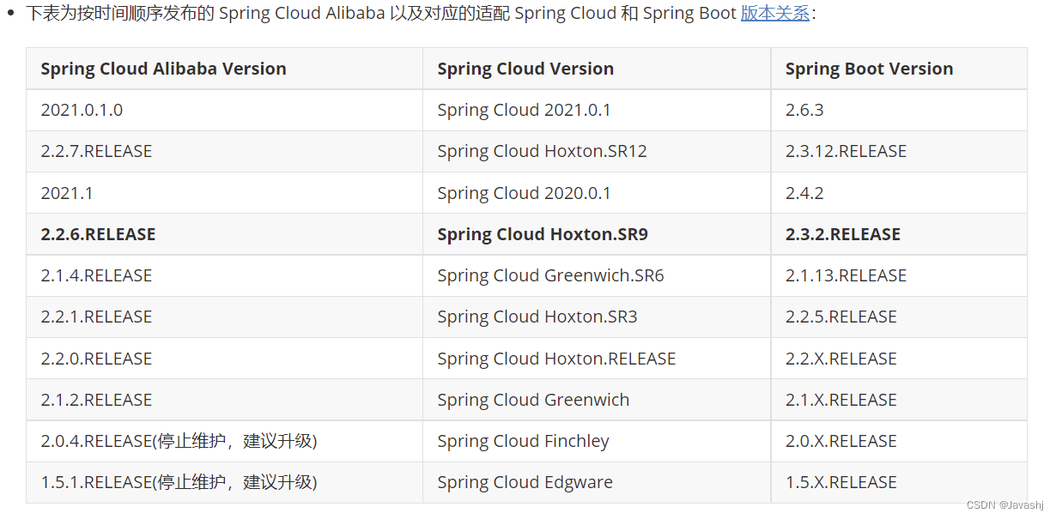Select cell 2.1.4.RELEASE
1056x519 pixels.
click(x=224, y=275)
